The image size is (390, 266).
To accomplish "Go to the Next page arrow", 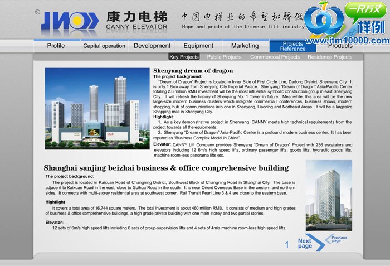I will point(311,243).
